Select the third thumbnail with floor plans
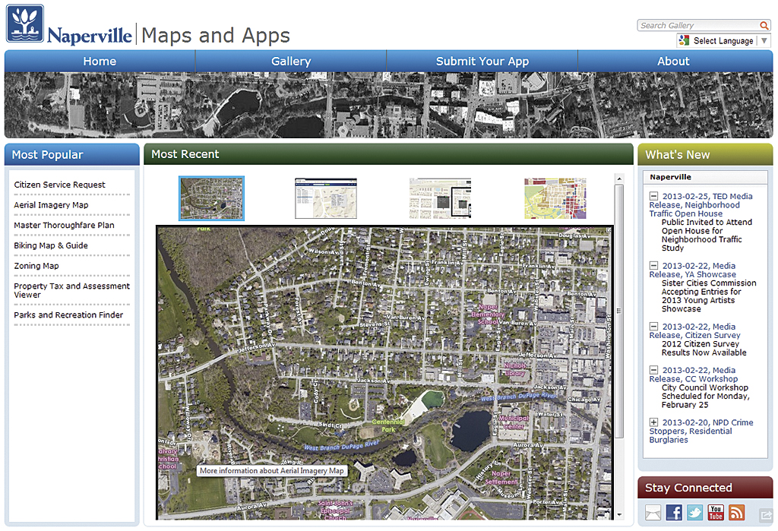 coord(440,198)
